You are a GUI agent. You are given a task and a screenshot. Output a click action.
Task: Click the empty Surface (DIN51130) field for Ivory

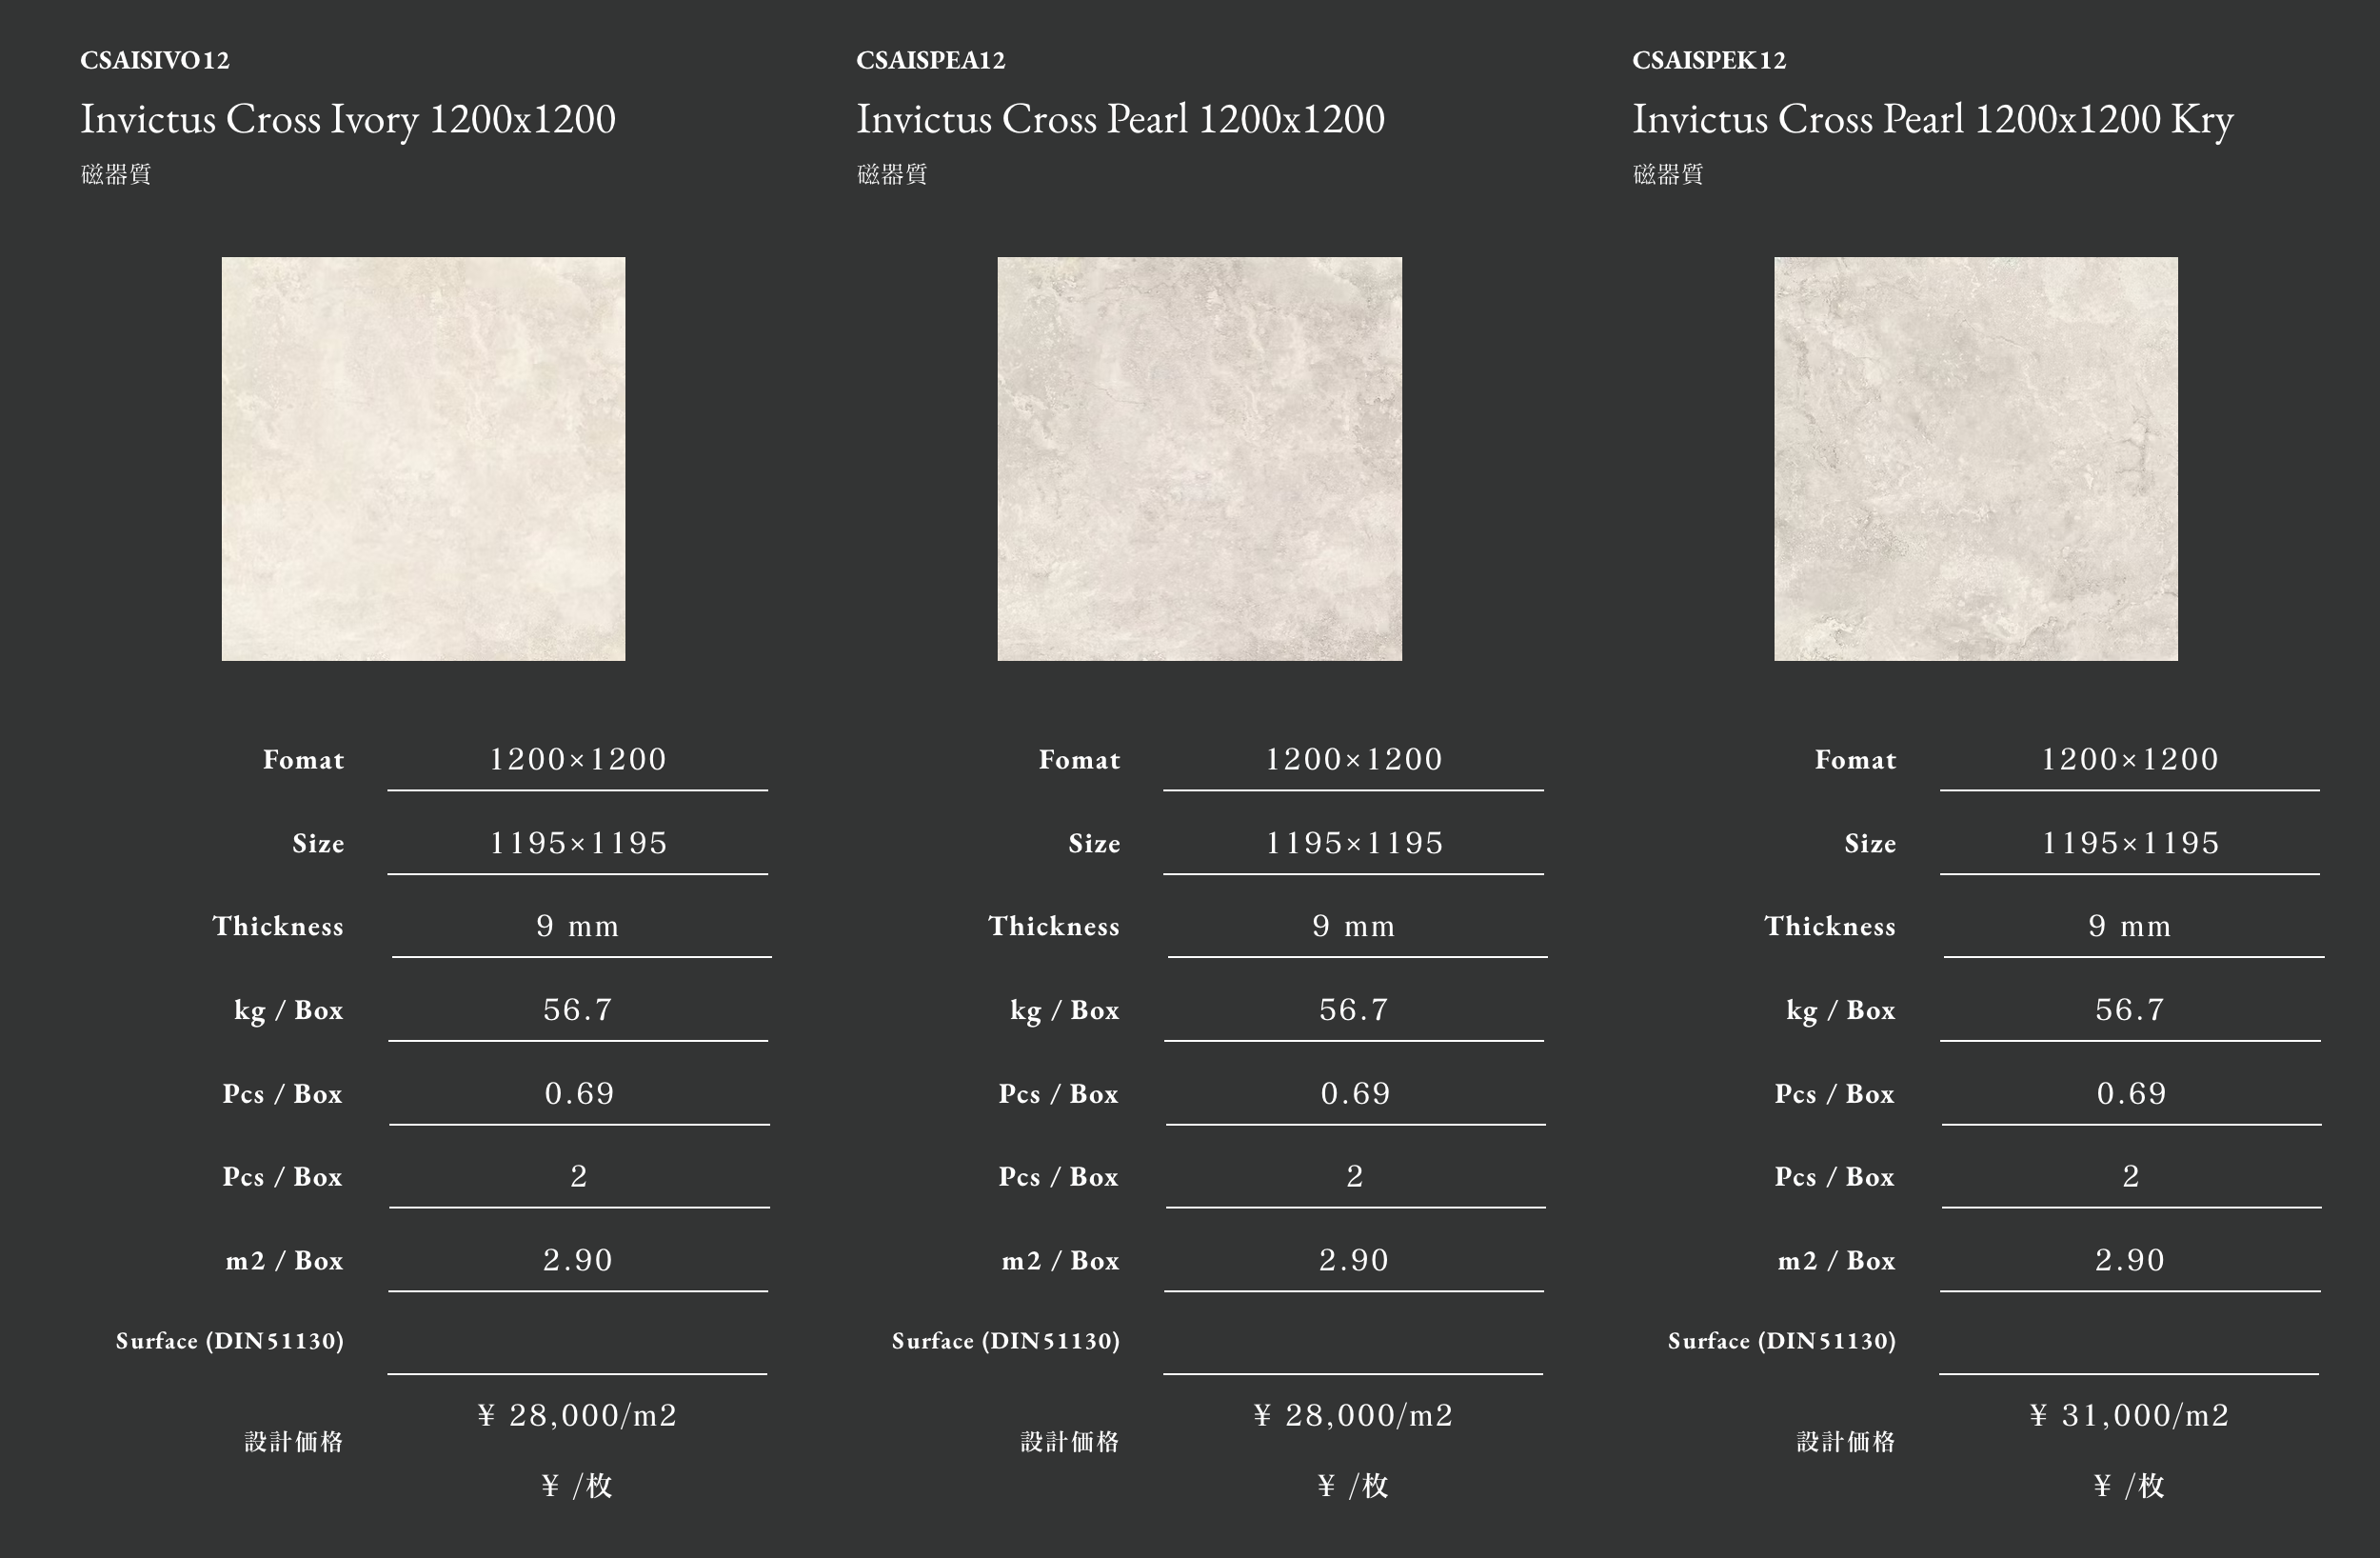tap(578, 1342)
